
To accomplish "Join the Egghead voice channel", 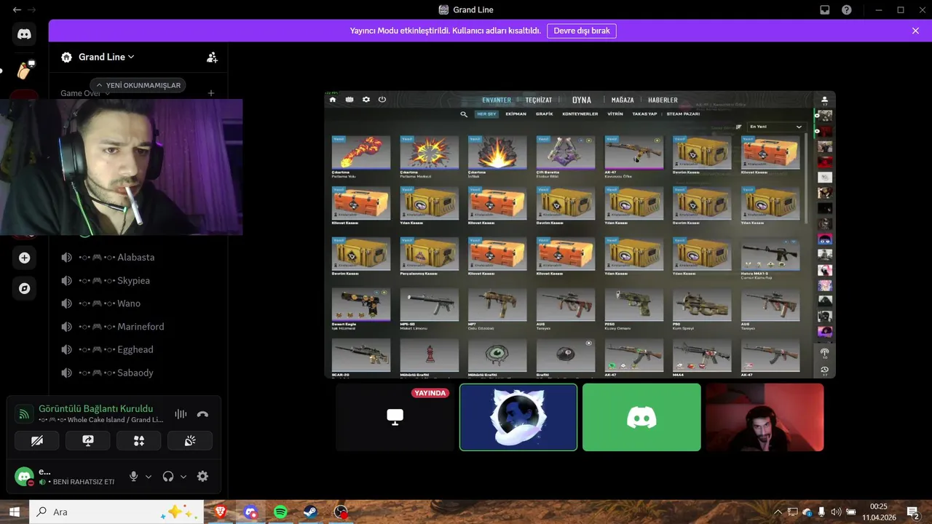I will coord(138,349).
